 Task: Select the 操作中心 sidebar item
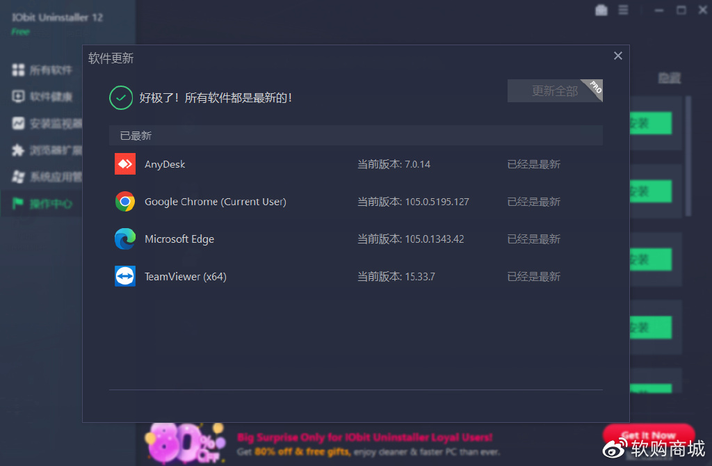(x=42, y=204)
